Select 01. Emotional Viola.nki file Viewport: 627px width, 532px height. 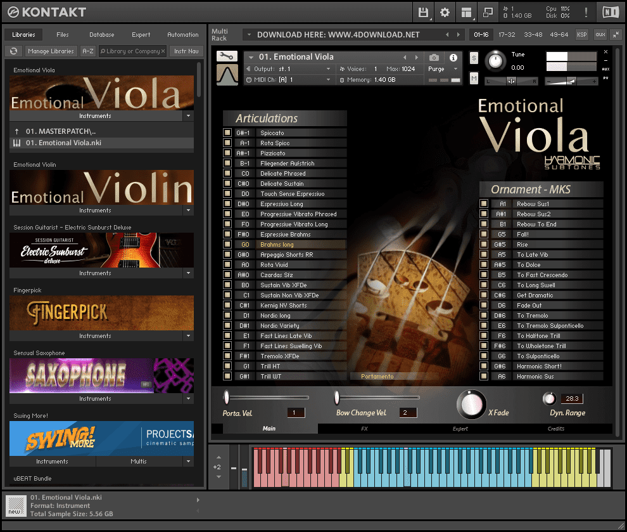tap(101, 143)
